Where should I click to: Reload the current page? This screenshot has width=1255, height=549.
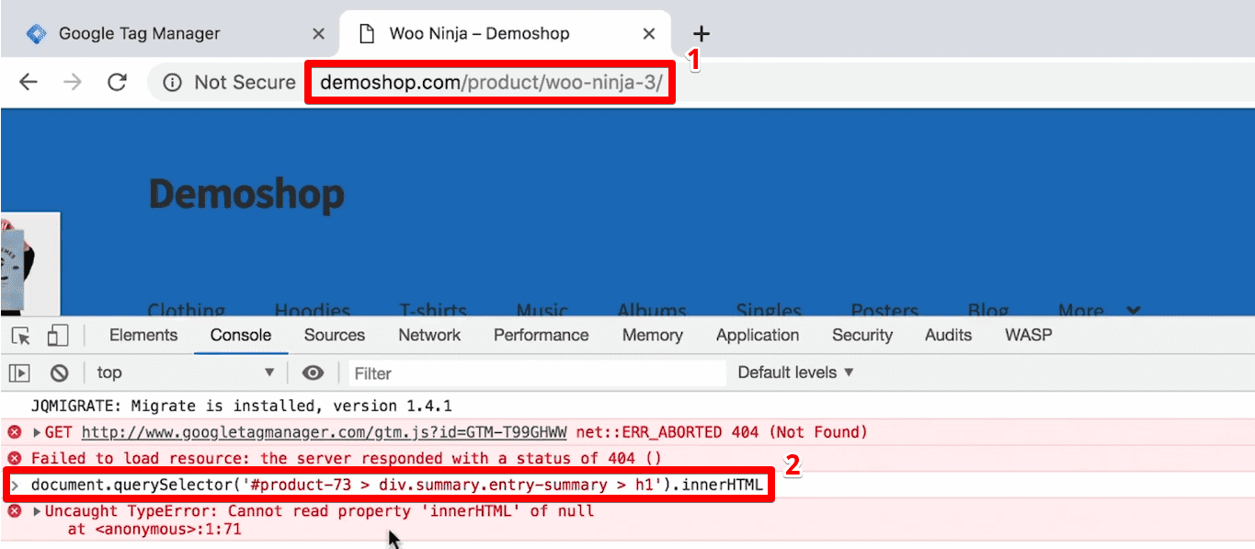116,82
